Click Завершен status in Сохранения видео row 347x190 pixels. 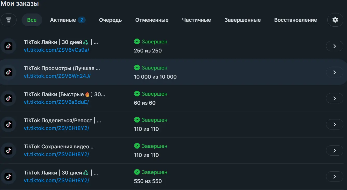[x=154, y=146]
